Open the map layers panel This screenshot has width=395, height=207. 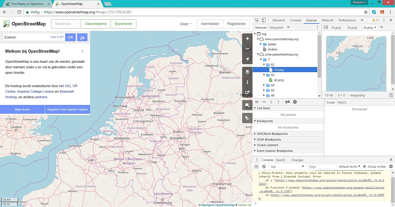[x=247, y=72]
